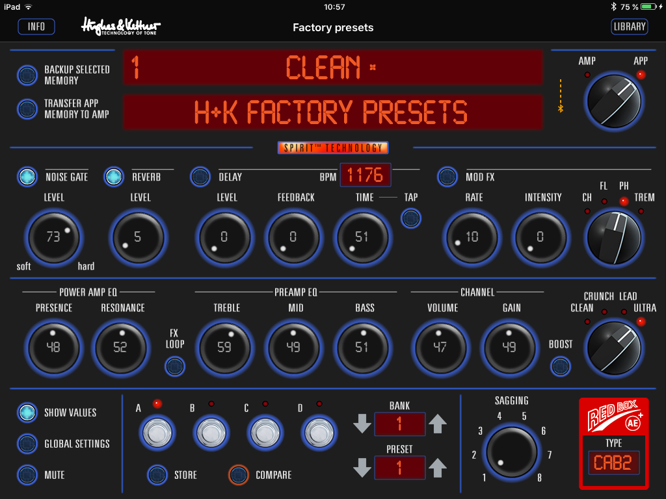This screenshot has height=499, width=666.
Task: Click the modulation type selector knob
Action: pyautogui.click(x=614, y=238)
